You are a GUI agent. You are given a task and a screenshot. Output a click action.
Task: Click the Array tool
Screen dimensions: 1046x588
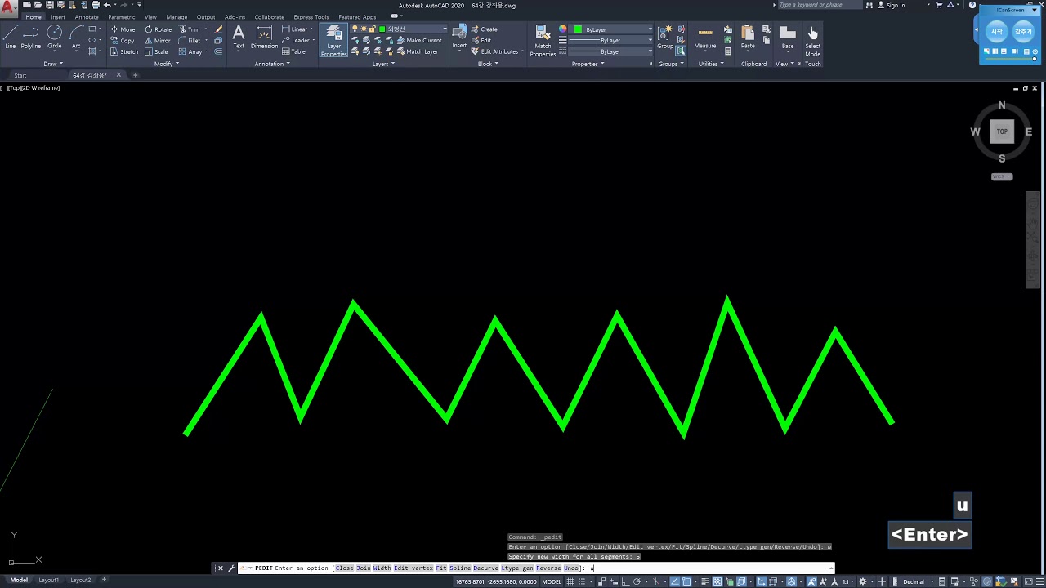(190, 51)
